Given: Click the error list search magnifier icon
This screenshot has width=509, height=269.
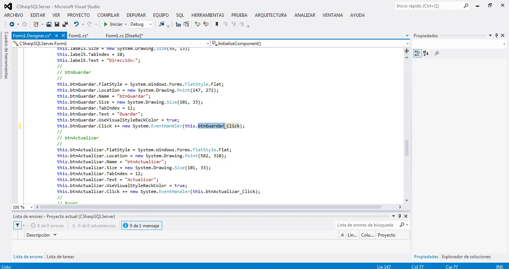Looking at the screenshot, I should coord(402,225).
